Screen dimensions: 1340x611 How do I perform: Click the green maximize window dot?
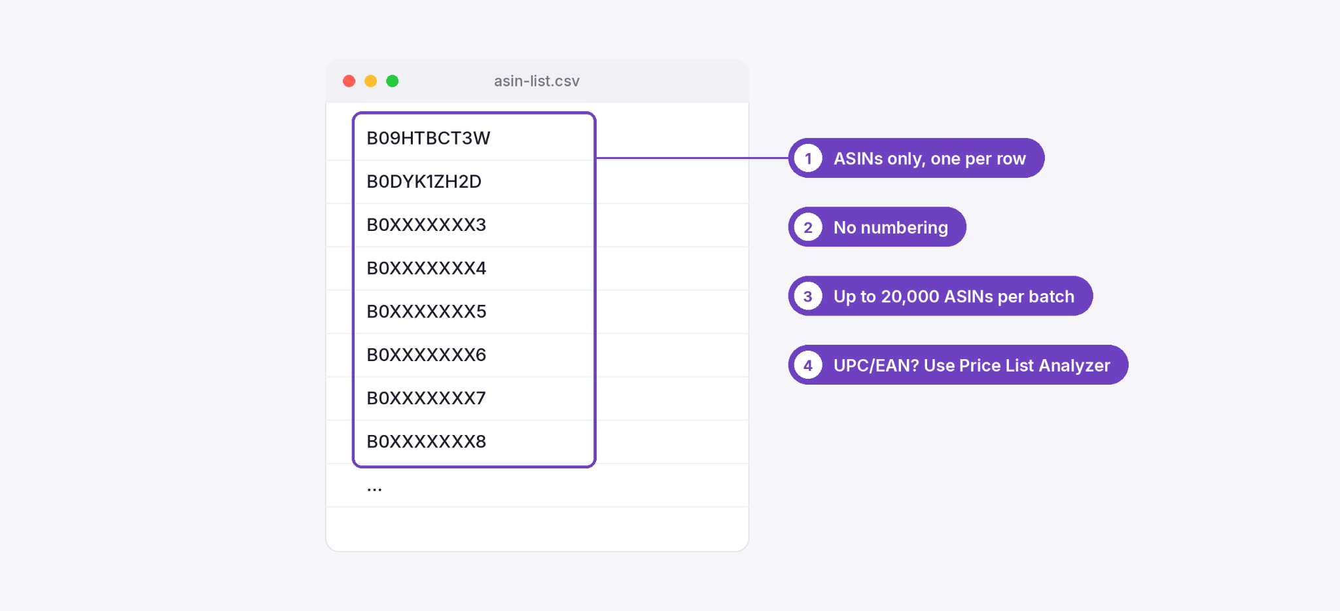(x=393, y=81)
